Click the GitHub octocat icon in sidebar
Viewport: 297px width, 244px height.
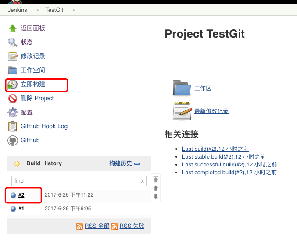click(13, 141)
